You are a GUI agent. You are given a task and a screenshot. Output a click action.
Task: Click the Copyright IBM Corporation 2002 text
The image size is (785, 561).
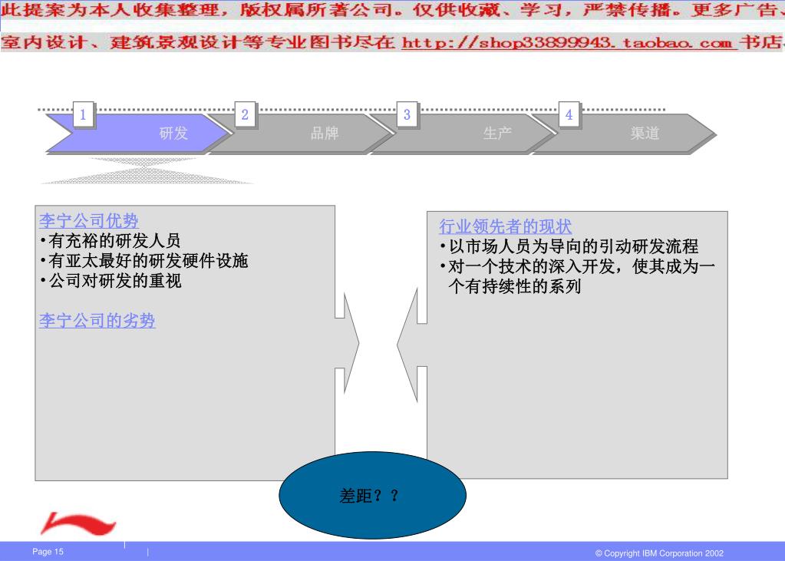coord(659,553)
